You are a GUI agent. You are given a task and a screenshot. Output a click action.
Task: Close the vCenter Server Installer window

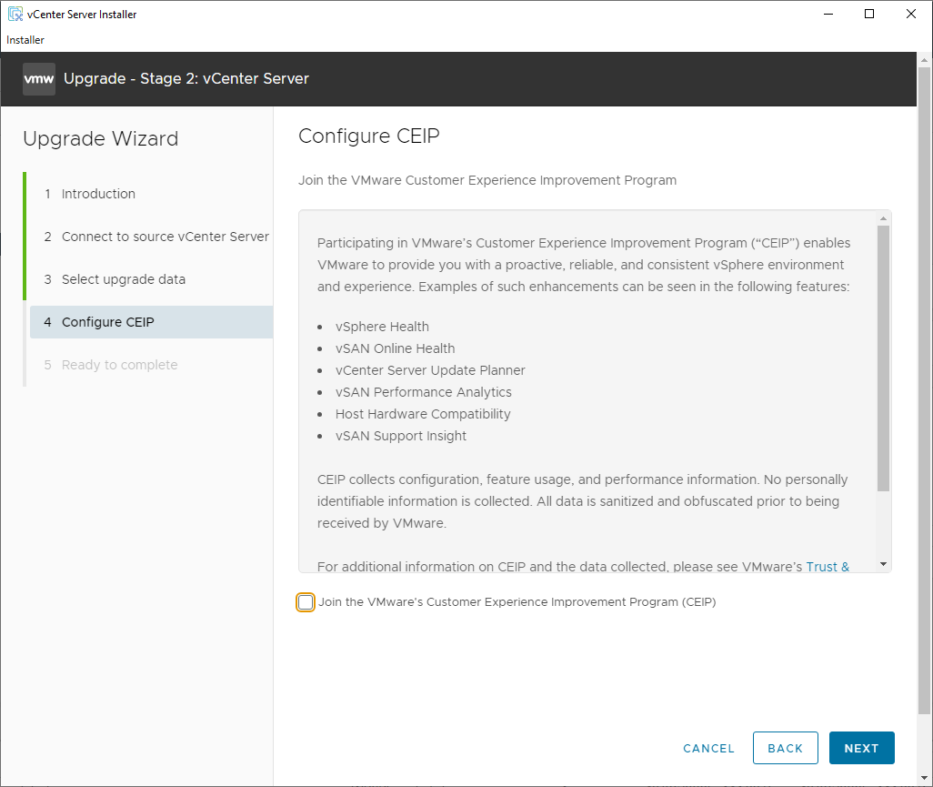(911, 14)
